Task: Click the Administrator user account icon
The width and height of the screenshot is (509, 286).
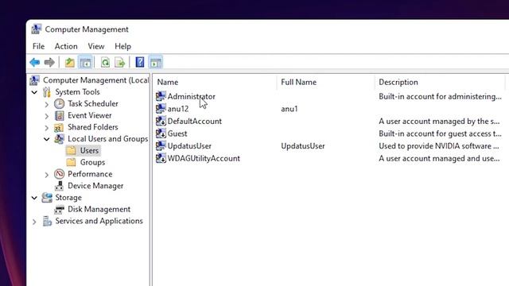Action: coord(161,96)
